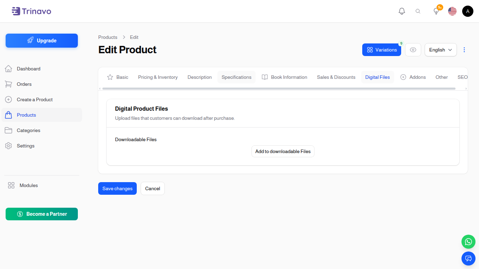Screen dimensions: 479x269
Task: Switch to the Other tab
Action: (441, 77)
